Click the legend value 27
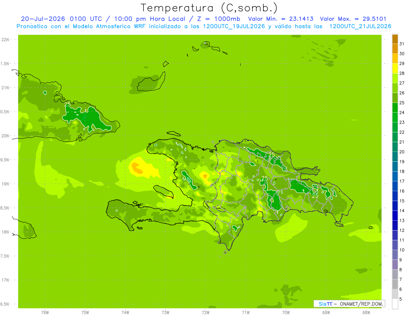The image size is (411, 317). [402, 83]
